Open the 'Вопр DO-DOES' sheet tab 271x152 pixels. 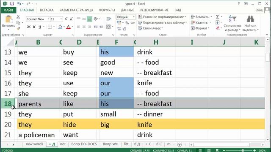tap(84, 144)
